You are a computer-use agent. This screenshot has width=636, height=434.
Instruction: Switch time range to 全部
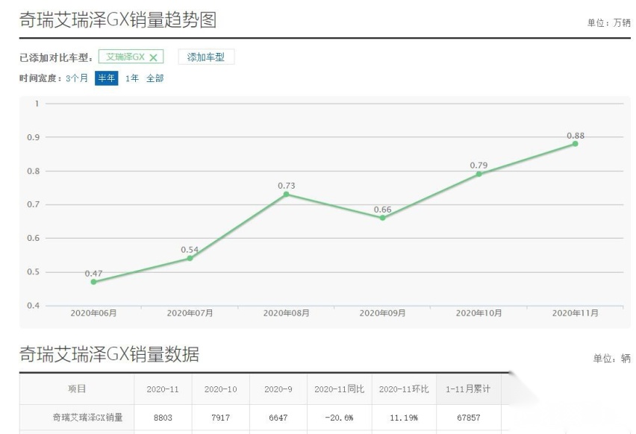tap(155, 78)
